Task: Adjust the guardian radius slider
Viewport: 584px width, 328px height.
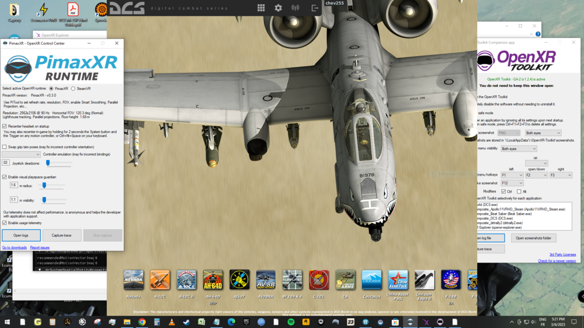Action: click(44, 185)
